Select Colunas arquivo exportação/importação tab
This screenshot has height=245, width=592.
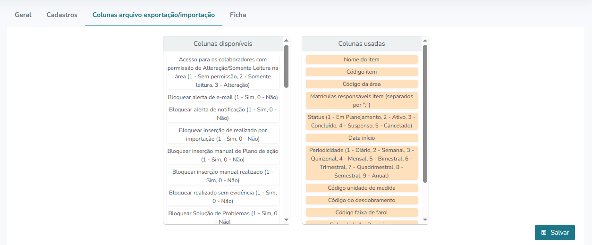pyautogui.click(x=153, y=15)
